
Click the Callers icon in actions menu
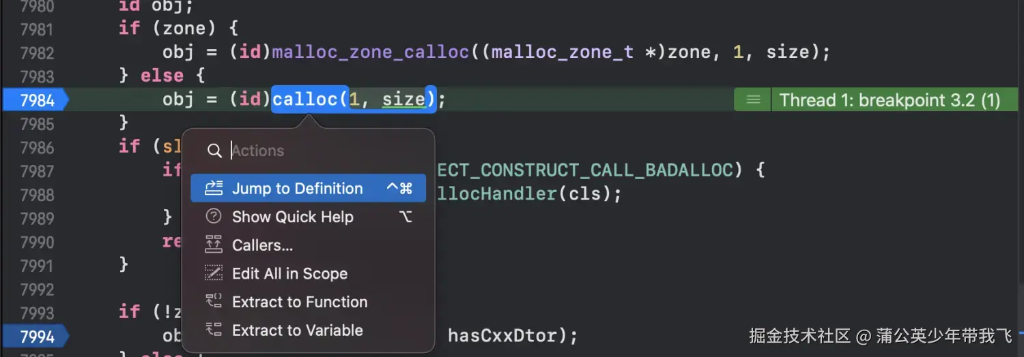coord(214,245)
